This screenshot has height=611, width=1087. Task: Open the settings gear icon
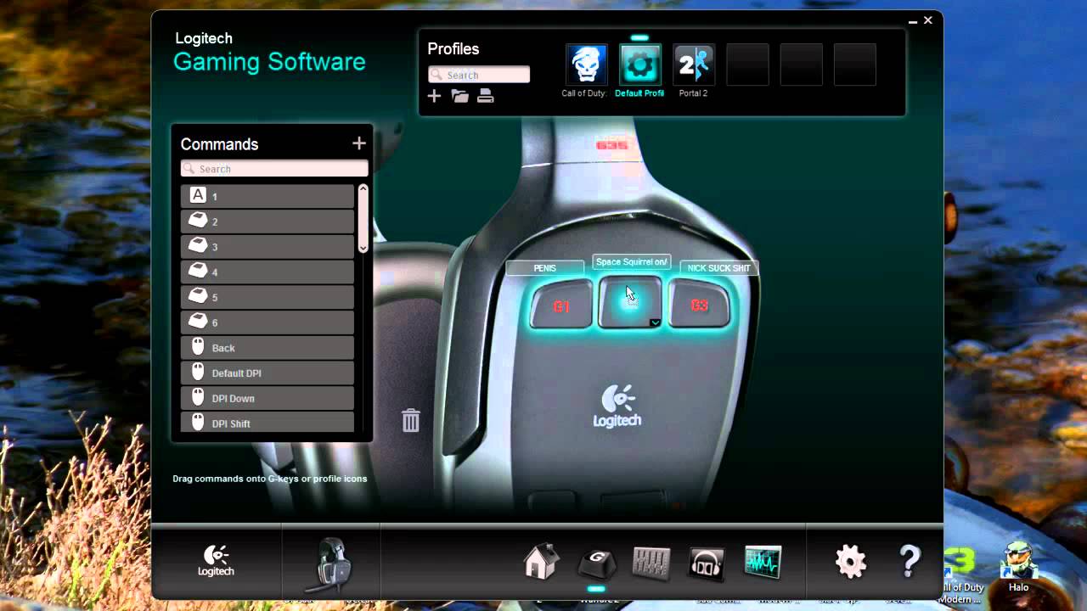pyautogui.click(x=850, y=561)
